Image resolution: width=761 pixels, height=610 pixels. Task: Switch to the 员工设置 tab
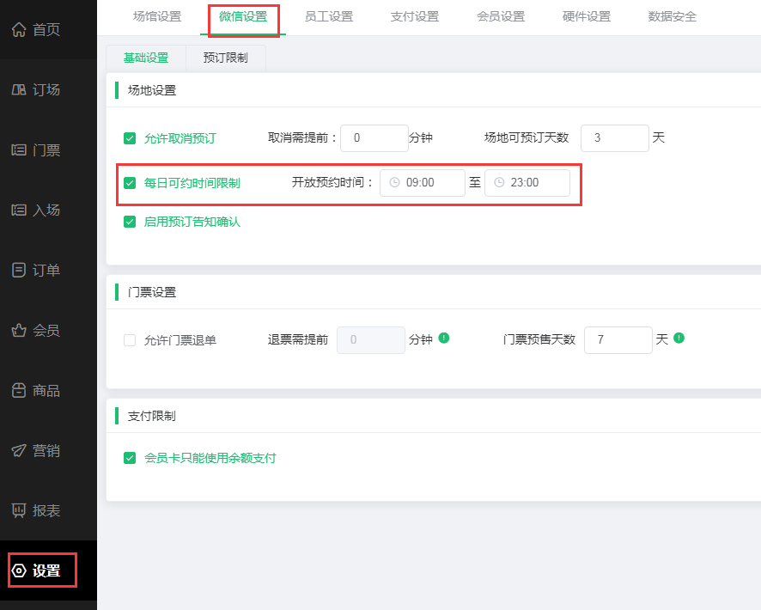[x=329, y=15]
